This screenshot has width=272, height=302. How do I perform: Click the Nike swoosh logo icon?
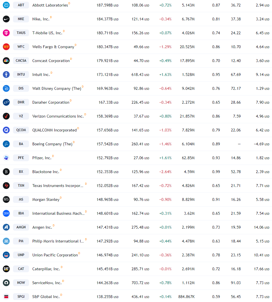coord(6,19)
